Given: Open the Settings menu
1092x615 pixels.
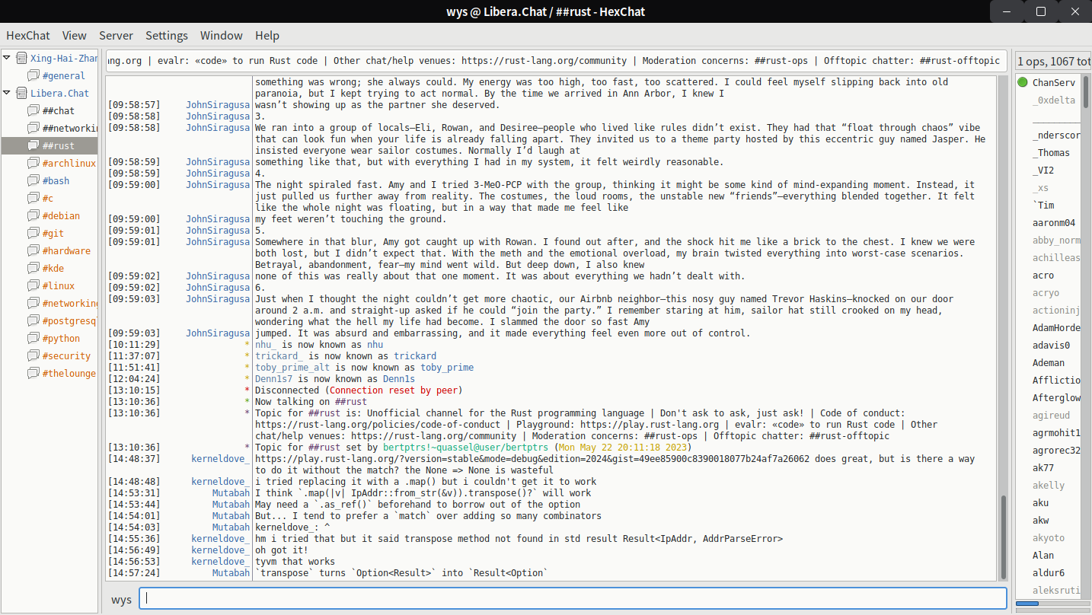Looking at the screenshot, I should tap(167, 35).
